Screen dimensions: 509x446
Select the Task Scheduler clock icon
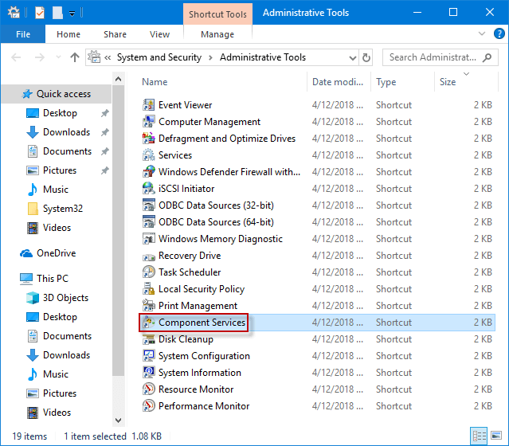pyautogui.click(x=149, y=272)
